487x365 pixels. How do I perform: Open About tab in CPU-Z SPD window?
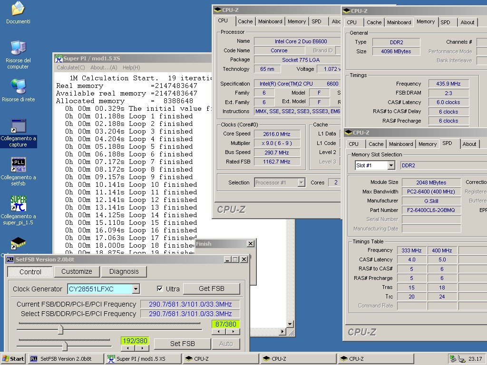pyautogui.click(x=469, y=144)
